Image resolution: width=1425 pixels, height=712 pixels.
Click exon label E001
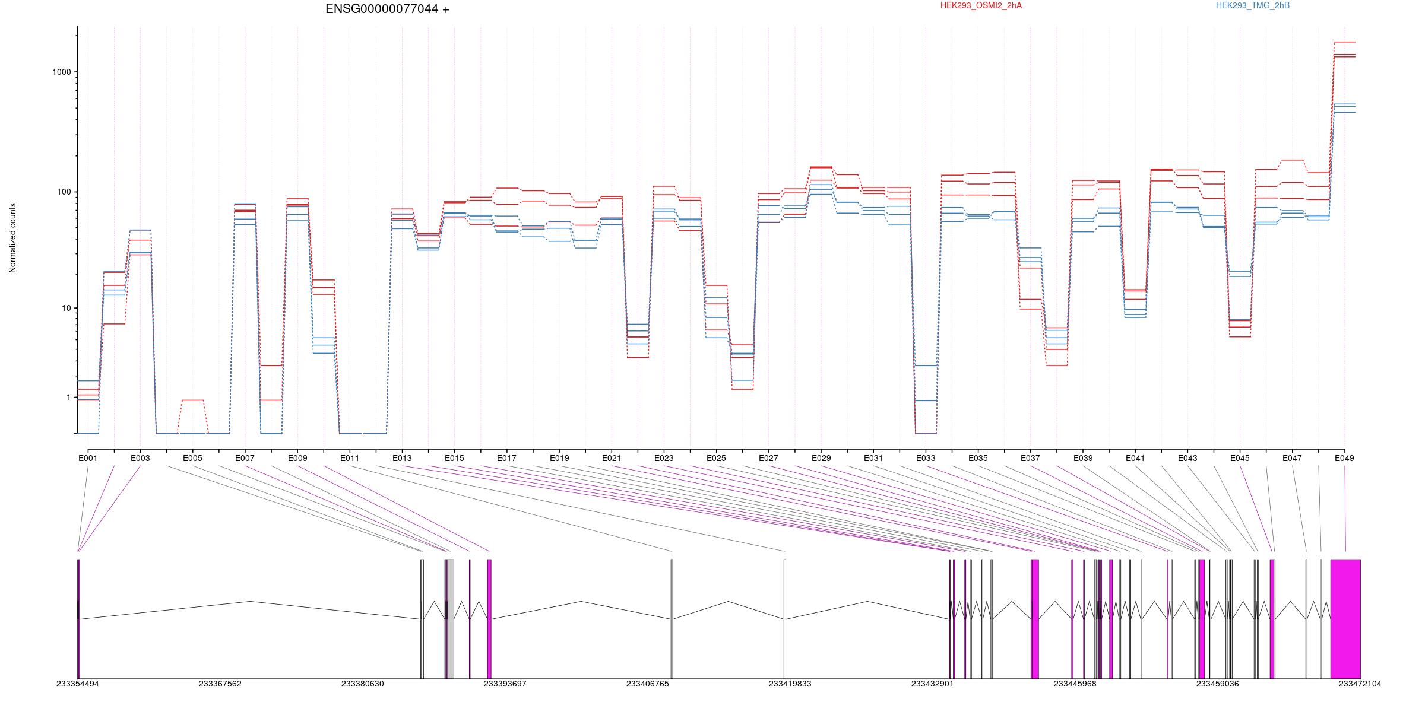pyautogui.click(x=88, y=458)
